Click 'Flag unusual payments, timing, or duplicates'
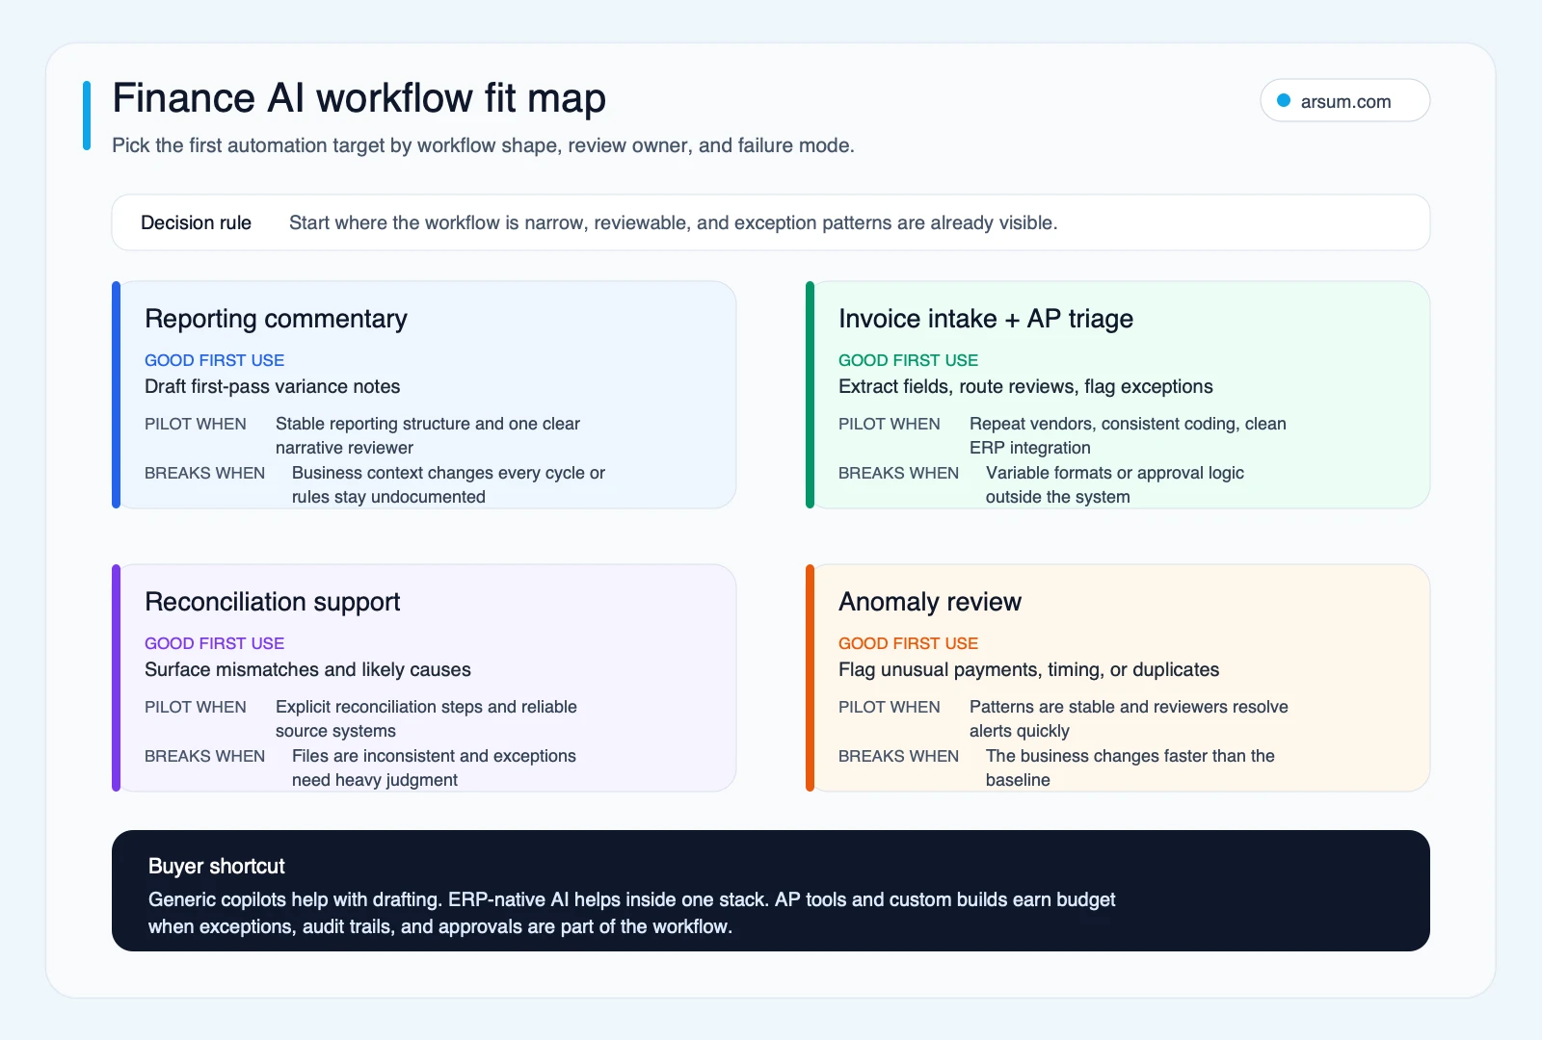This screenshot has width=1542, height=1040. pos(1028,669)
